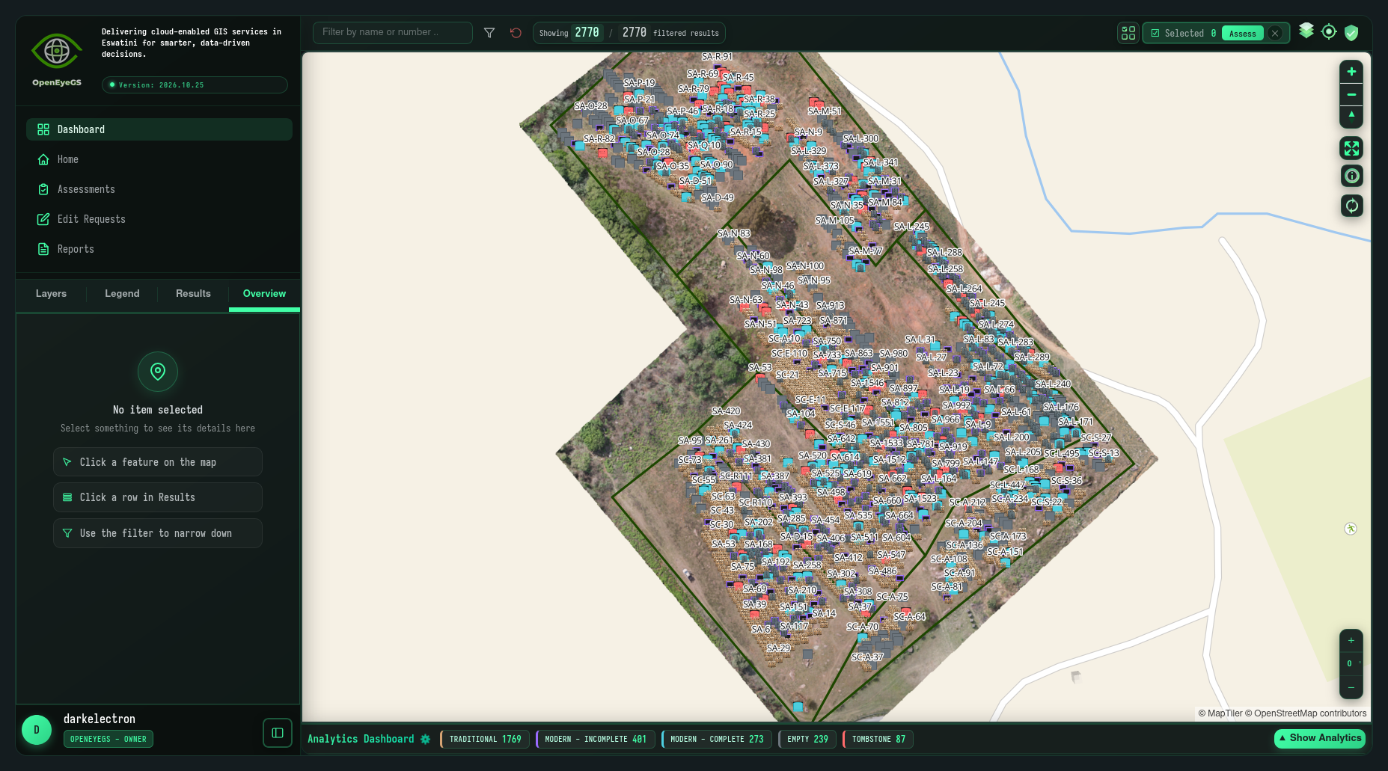Click the green shield check icon
Viewport: 1388px width, 771px height.
point(1351,32)
